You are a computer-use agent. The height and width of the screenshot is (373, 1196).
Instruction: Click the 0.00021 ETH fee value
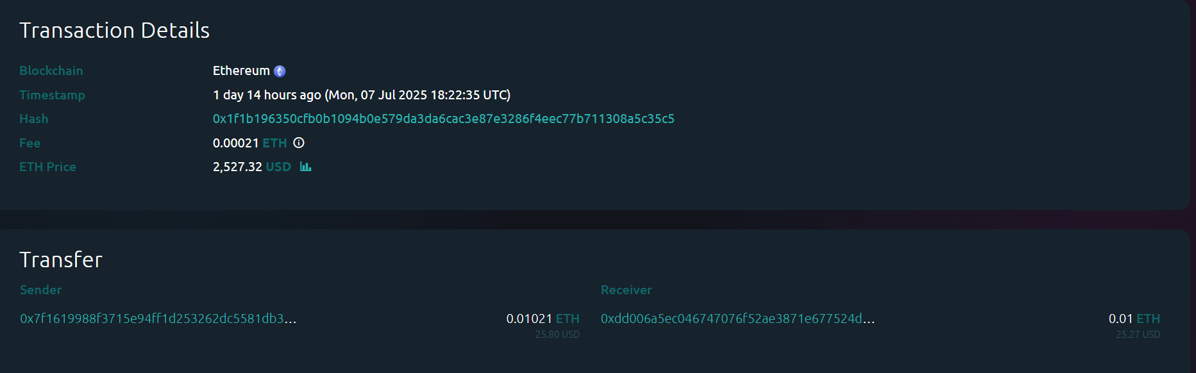click(249, 143)
